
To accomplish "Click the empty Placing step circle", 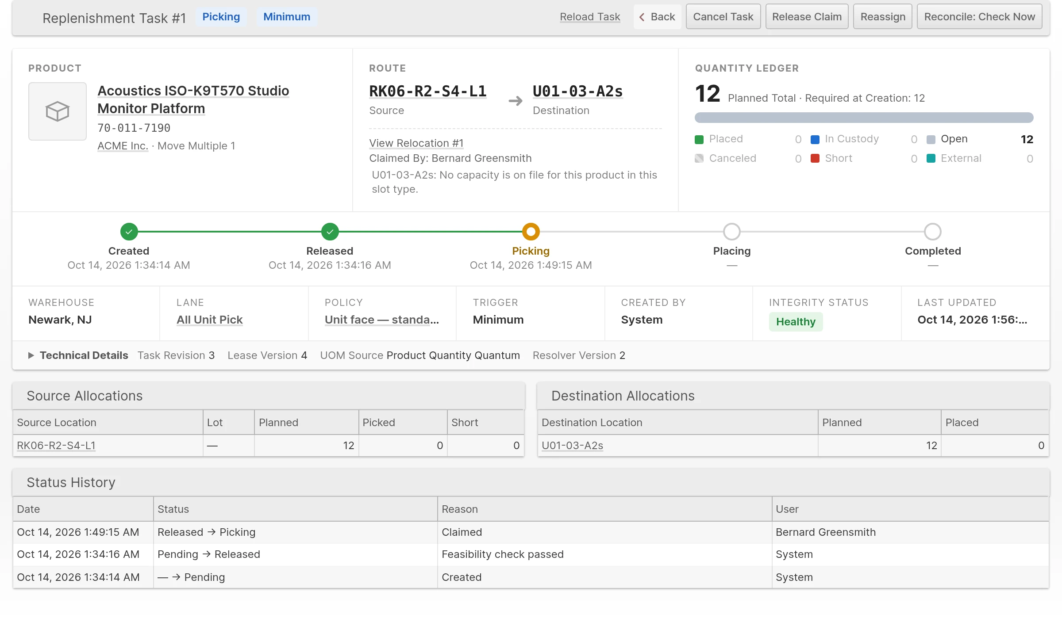I will tap(732, 232).
